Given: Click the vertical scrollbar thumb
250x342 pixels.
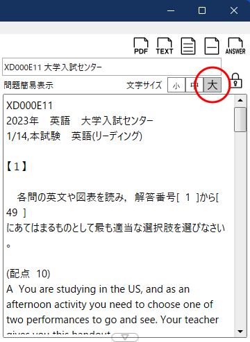Looking at the screenshot, I should pos(240,120).
